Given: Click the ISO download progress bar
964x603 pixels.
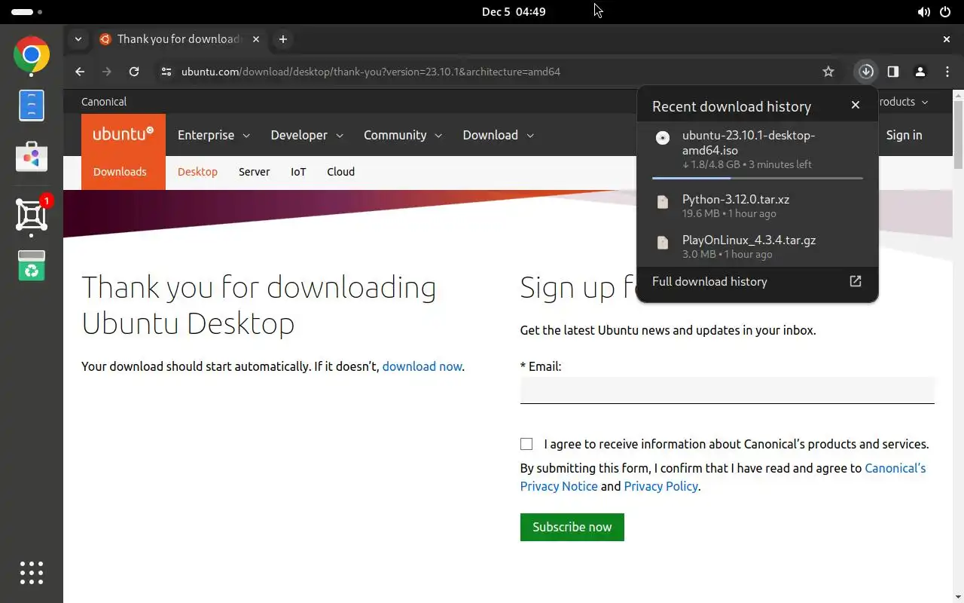Looking at the screenshot, I should pos(757,179).
